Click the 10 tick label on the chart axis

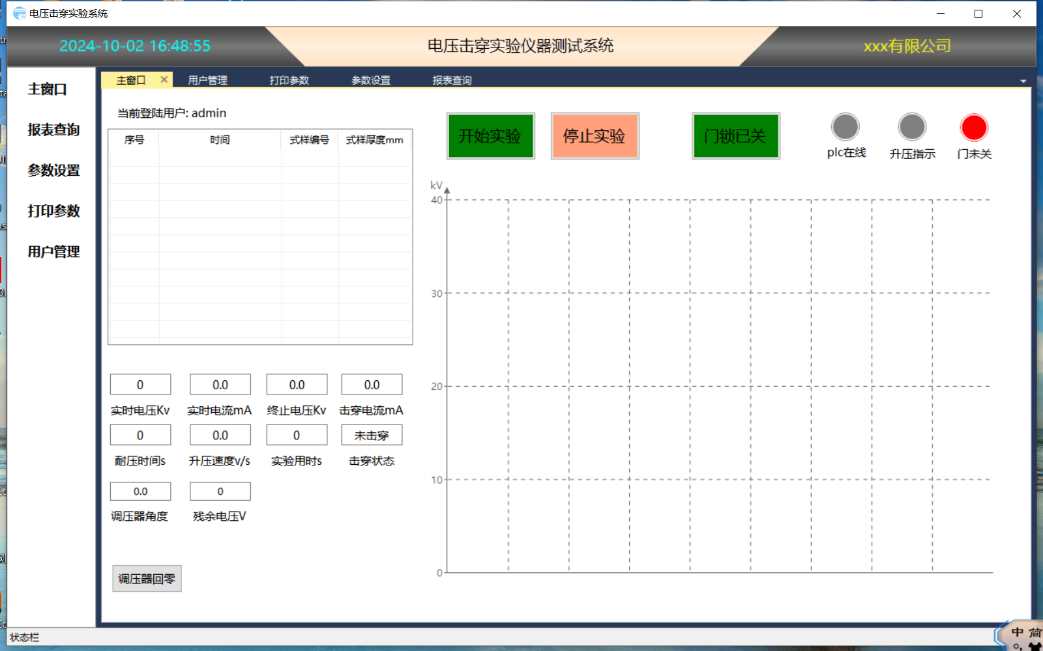click(437, 480)
